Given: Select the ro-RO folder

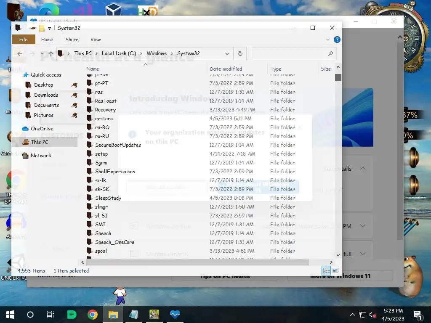Looking at the screenshot, I should point(102,127).
